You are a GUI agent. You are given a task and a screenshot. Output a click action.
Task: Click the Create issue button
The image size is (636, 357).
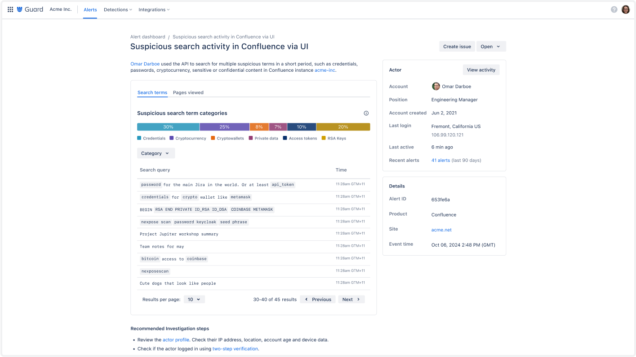[x=457, y=46]
